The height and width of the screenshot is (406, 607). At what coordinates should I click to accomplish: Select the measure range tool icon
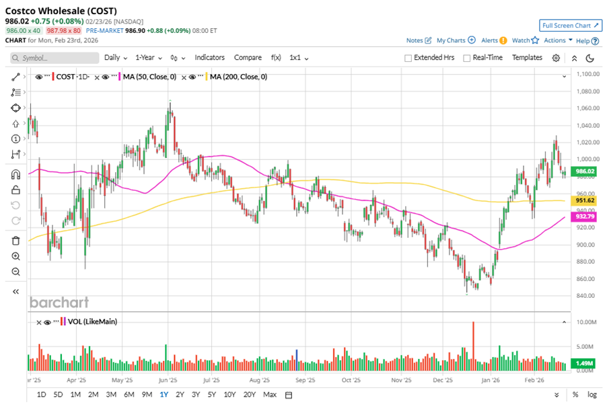tap(15, 155)
